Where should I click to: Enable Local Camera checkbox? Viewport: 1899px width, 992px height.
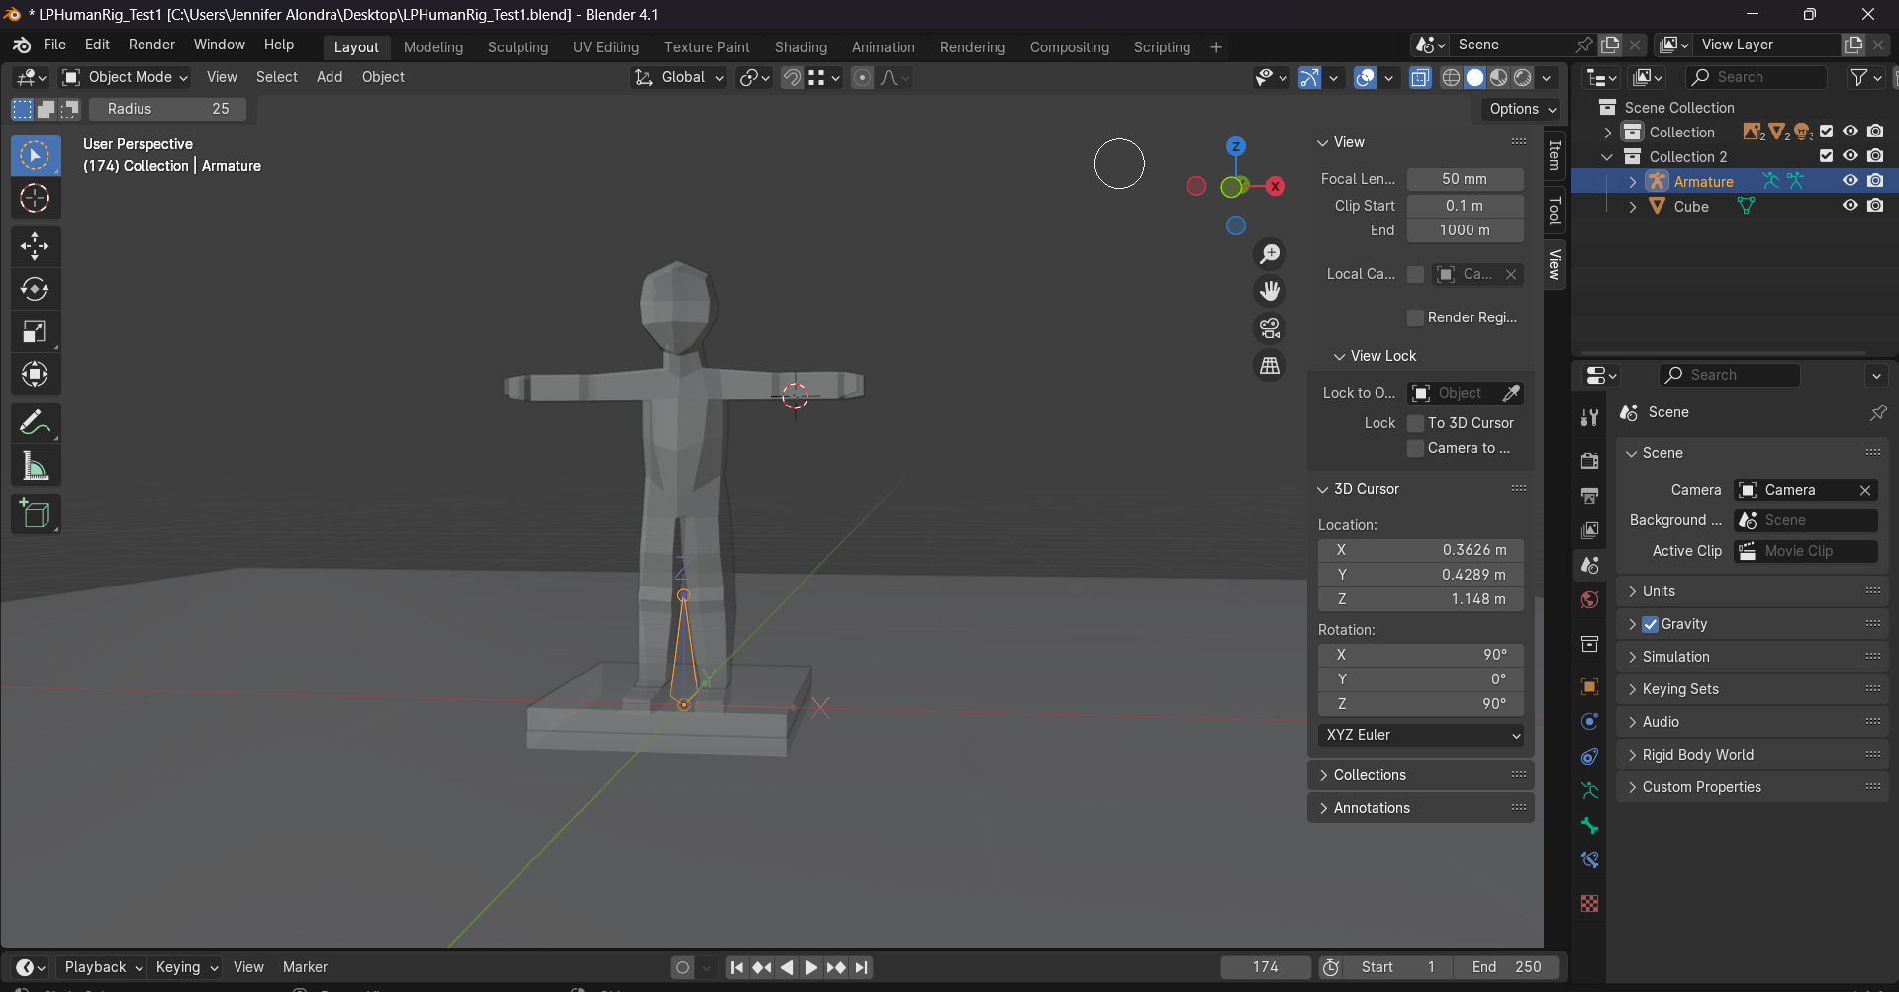coord(1415,274)
